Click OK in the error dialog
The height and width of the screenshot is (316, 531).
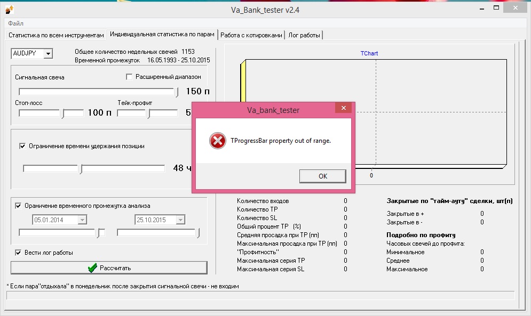[x=323, y=176]
